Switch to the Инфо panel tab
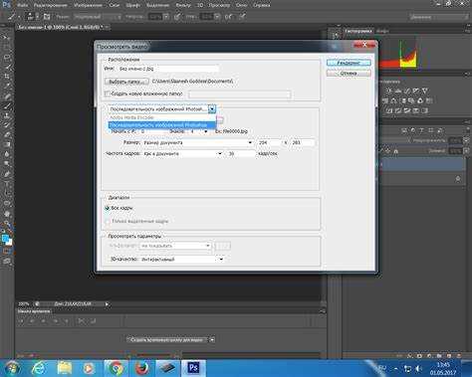The height and width of the screenshot is (377, 472). 382,31
